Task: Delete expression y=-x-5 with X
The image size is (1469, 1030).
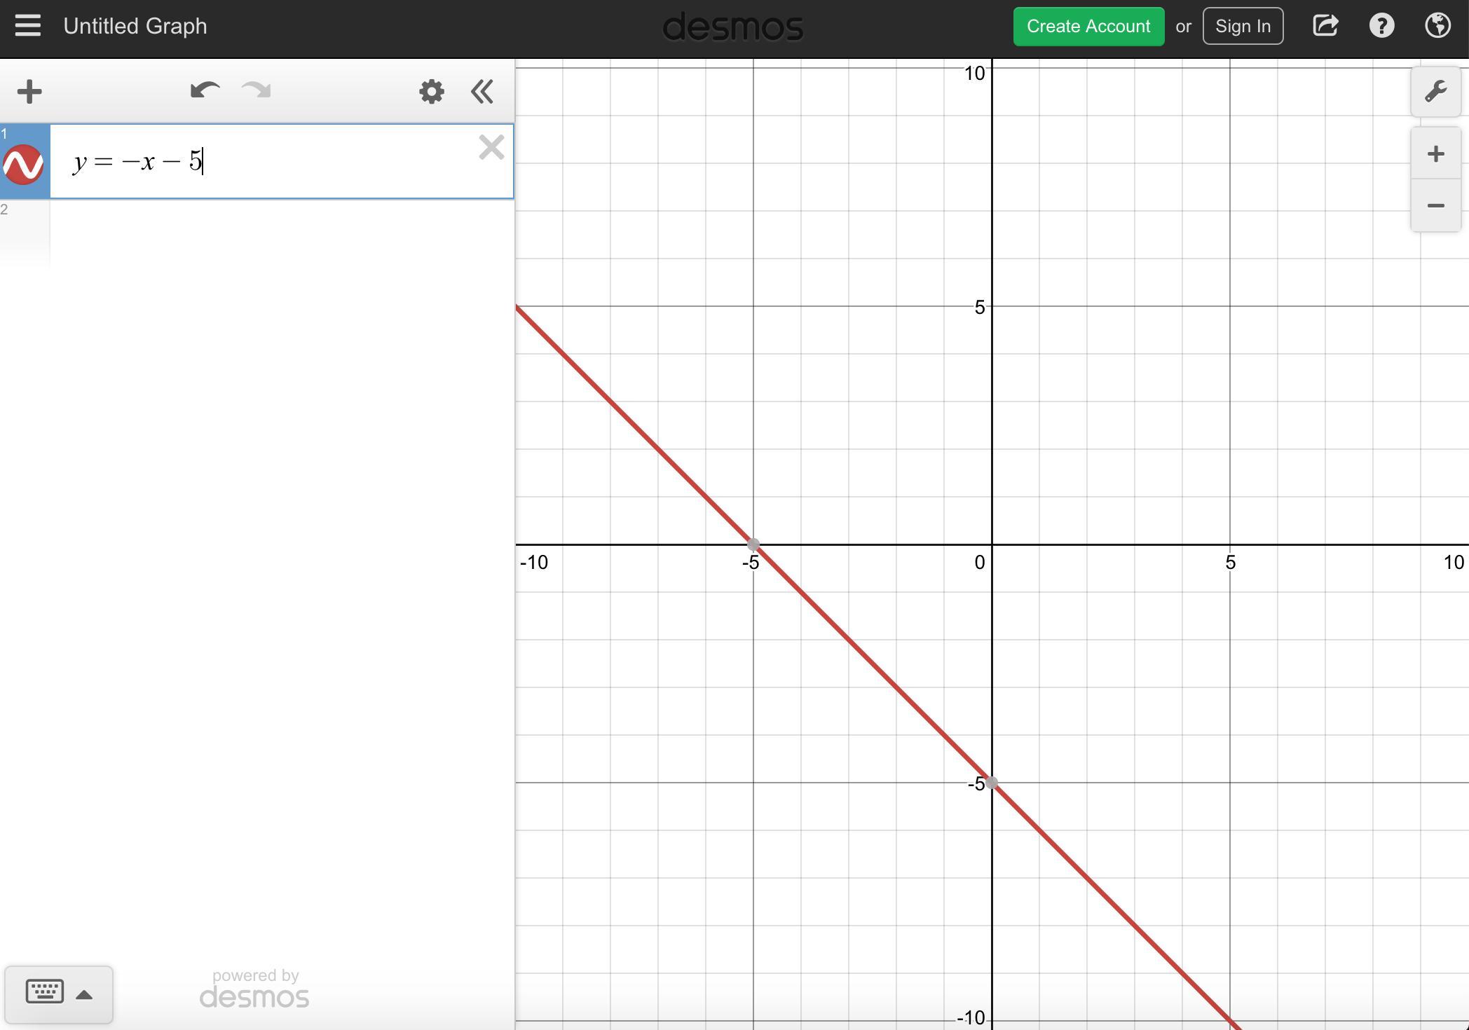Action: pos(491,148)
